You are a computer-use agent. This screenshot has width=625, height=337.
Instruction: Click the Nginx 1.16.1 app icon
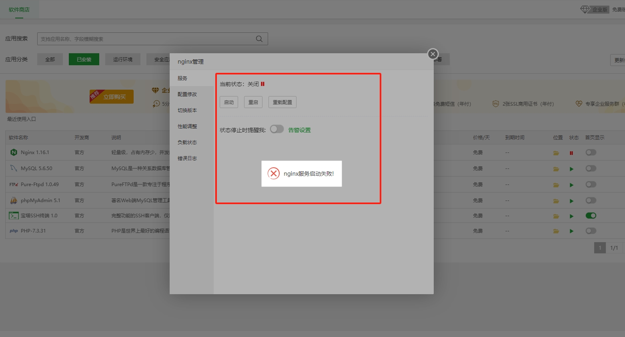[x=14, y=152]
